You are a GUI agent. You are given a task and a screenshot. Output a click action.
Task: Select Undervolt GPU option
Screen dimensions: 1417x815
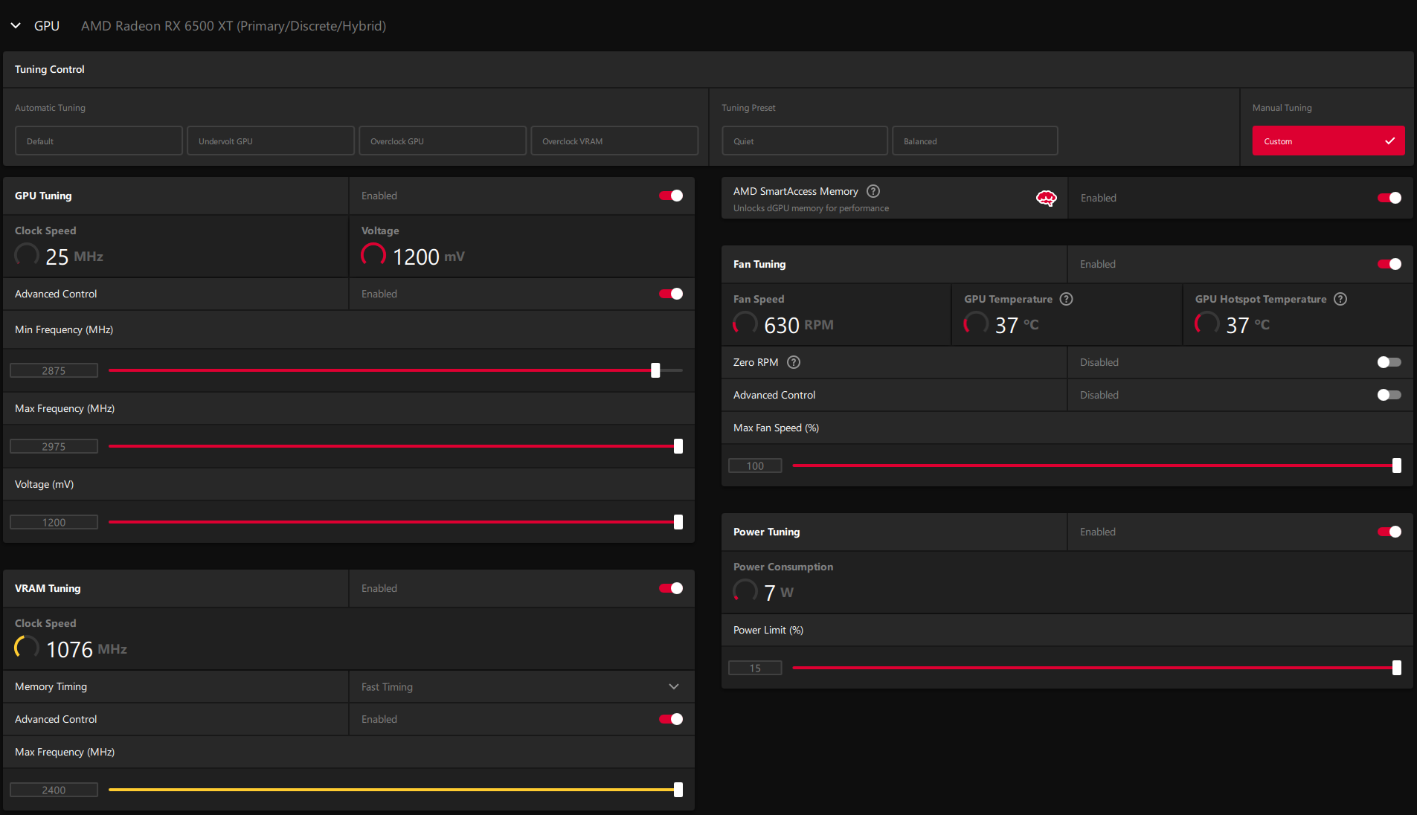[x=271, y=141]
